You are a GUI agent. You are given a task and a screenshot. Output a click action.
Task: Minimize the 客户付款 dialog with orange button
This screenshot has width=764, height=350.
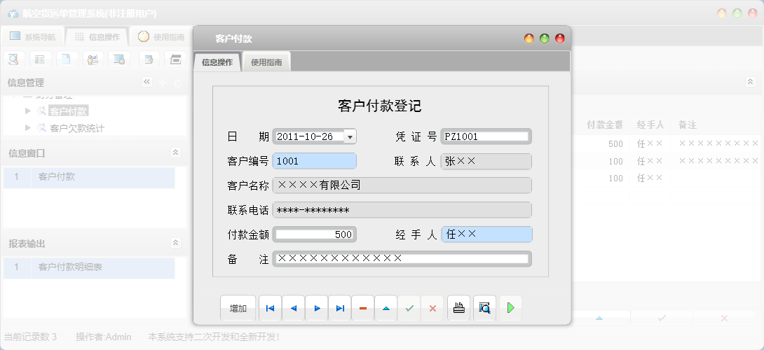click(x=528, y=38)
